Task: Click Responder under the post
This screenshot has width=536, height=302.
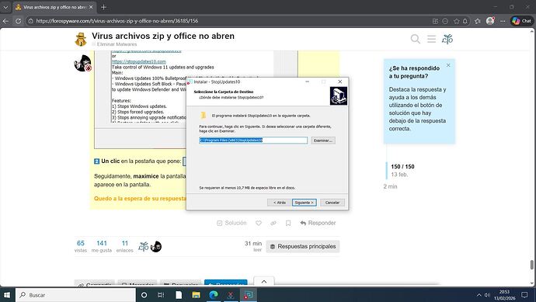Action: [x=318, y=223]
